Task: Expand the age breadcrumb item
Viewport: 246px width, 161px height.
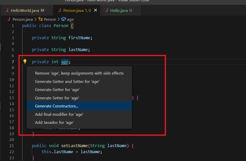Action: click(x=70, y=19)
